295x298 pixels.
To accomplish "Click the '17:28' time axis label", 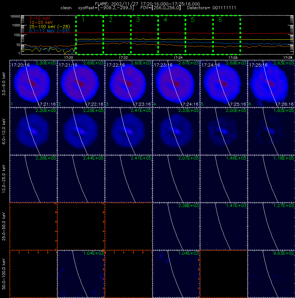I will [288, 57].
